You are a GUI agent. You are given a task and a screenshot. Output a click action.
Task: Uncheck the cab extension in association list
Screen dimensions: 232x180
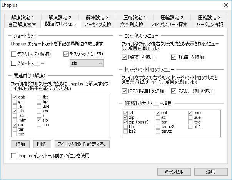(x=15, y=97)
